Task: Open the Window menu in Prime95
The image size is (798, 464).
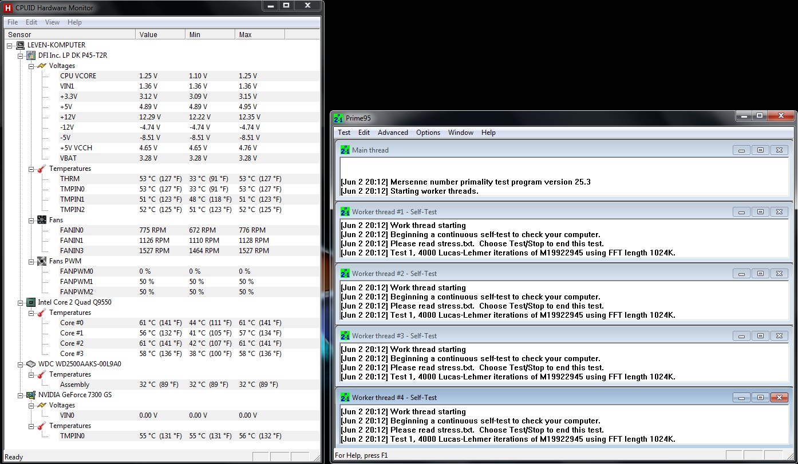Action: coord(461,133)
